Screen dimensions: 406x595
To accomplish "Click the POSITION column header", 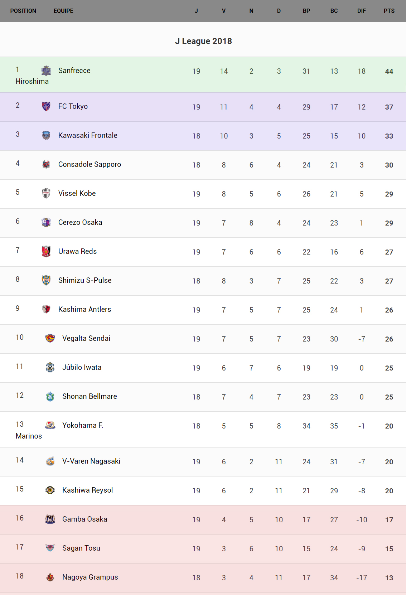I will click(x=23, y=11).
